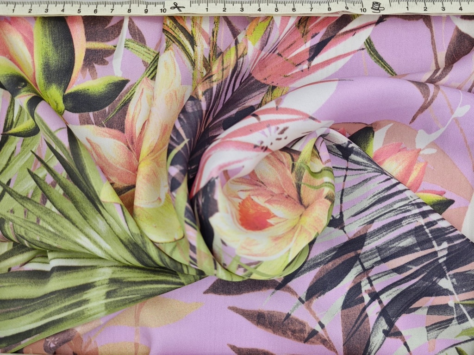Image resolution: width=474 pixels, height=355 pixels.
Task: Click the number 10 beside the thread spool
Action: 363,10
